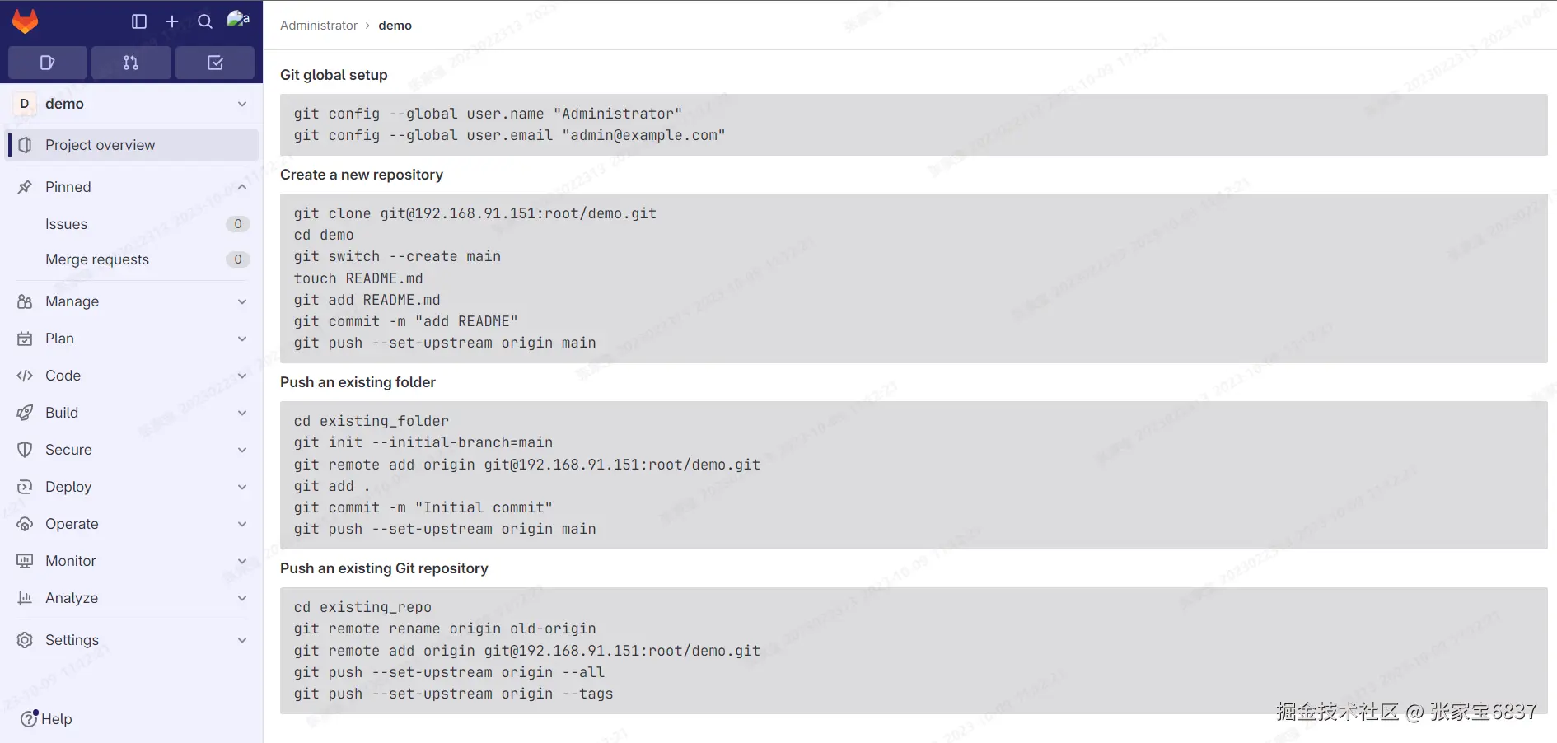Open merge requests shortcut icon

[131, 63]
